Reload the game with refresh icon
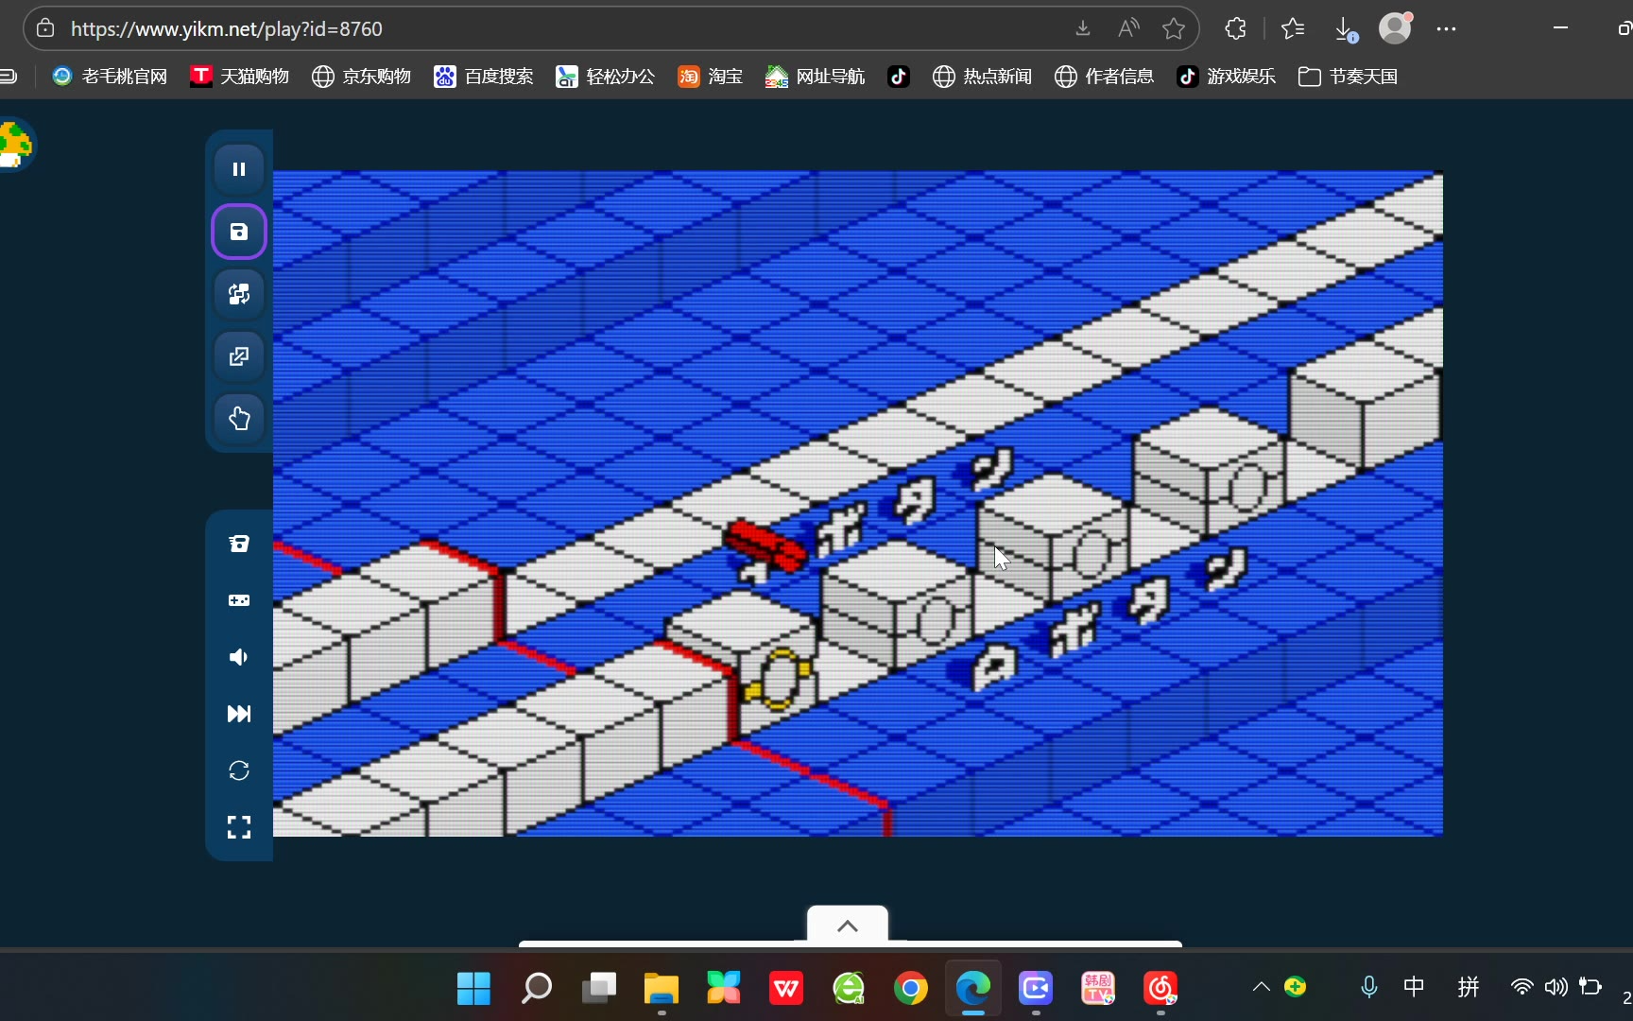This screenshot has height=1021, width=1633. pyautogui.click(x=239, y=770)
